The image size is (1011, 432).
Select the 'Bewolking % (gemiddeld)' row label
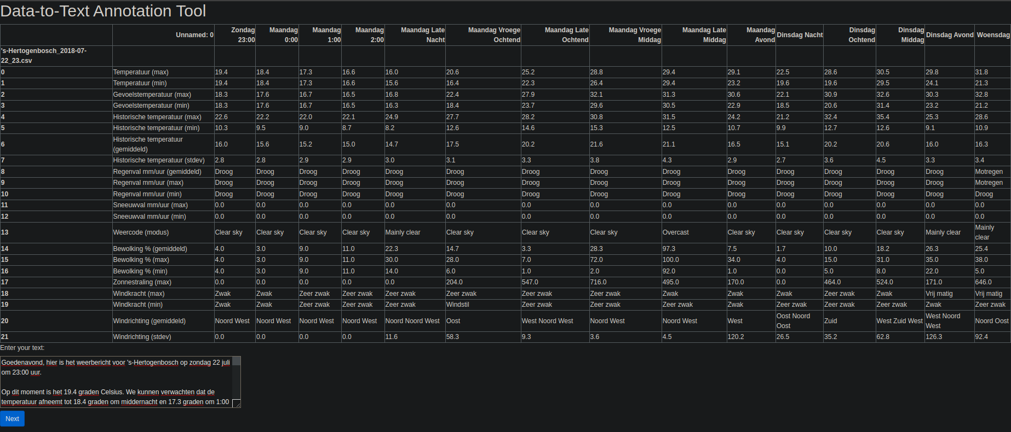click(150, 249)
